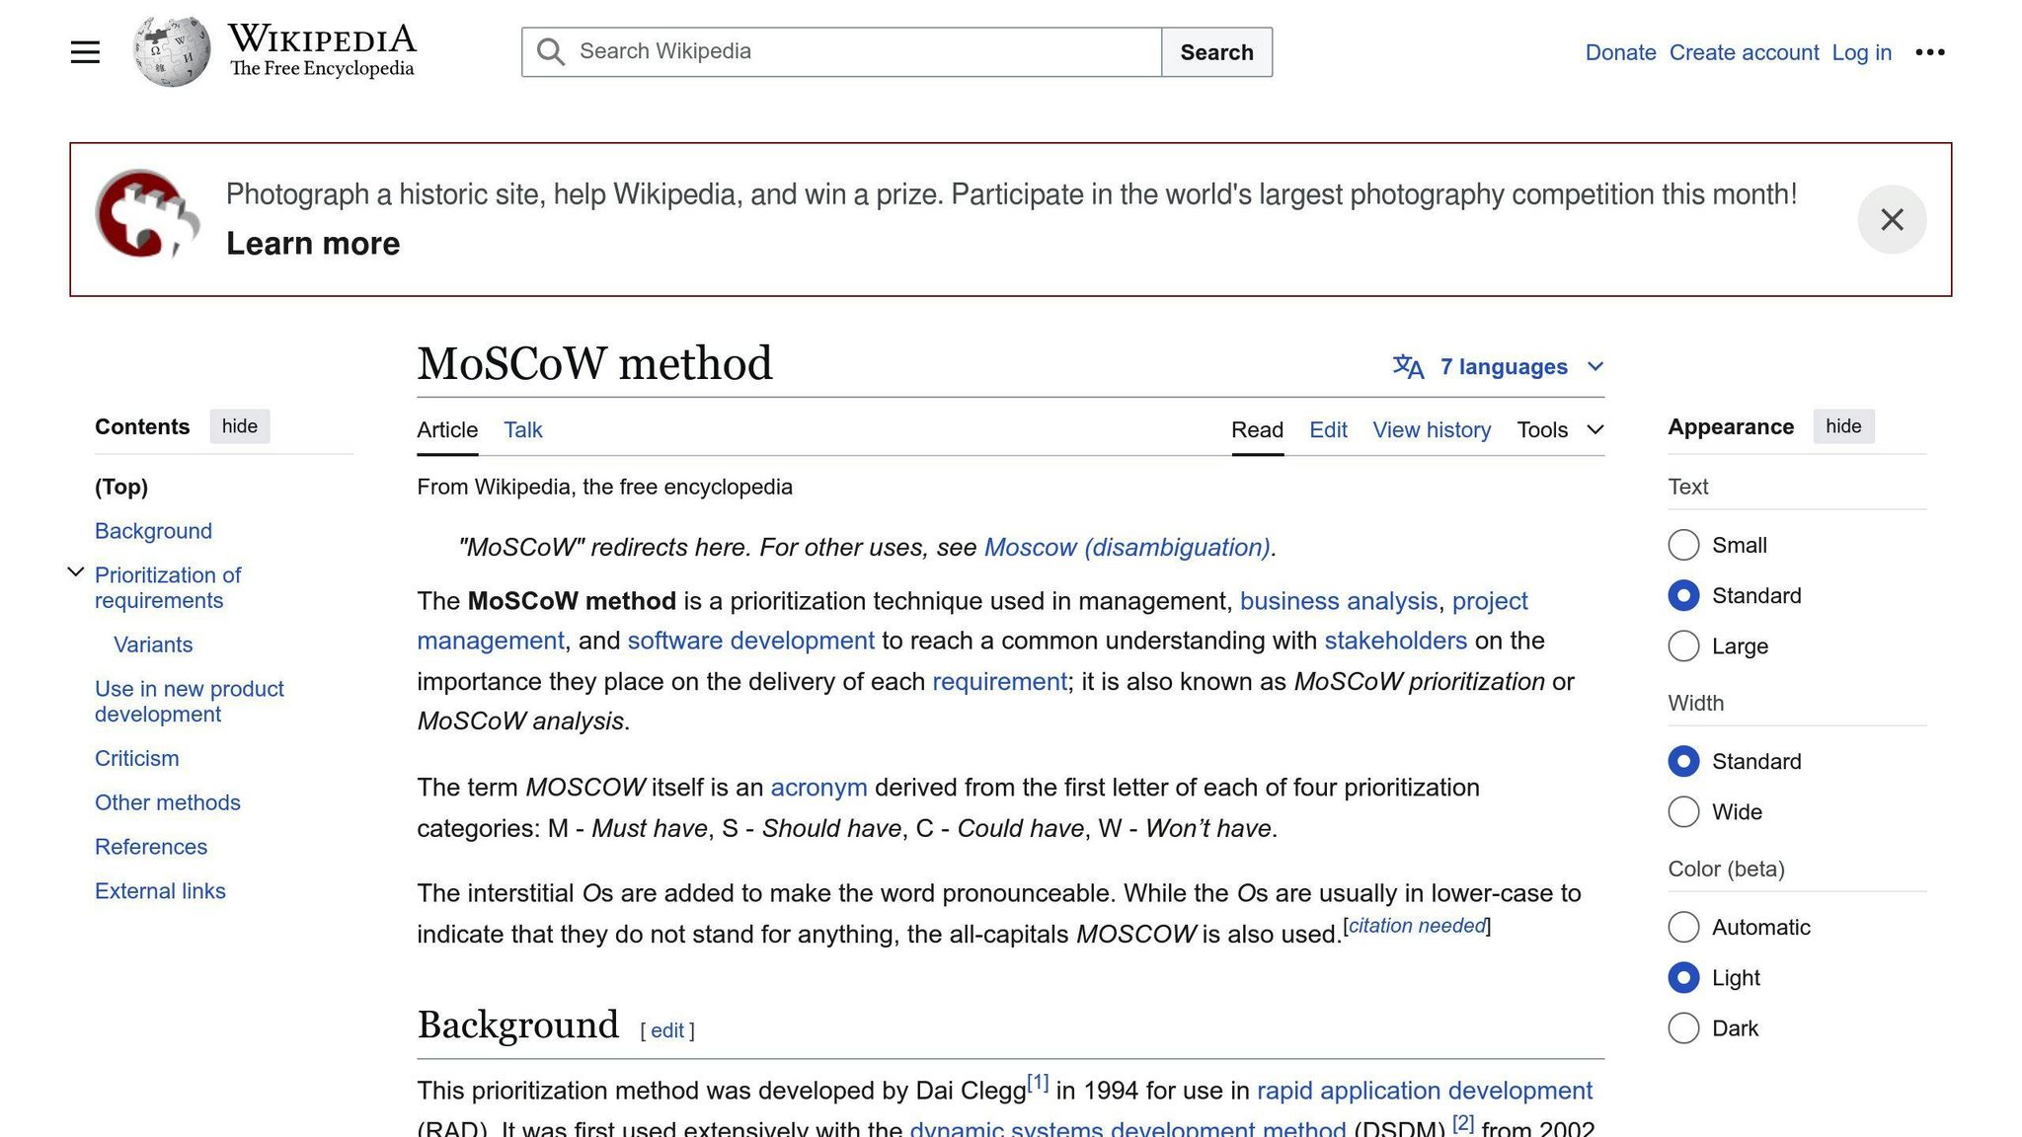2022x1137 pixels.
Task: Open the hamburger main menu
Action: [84, 51]
